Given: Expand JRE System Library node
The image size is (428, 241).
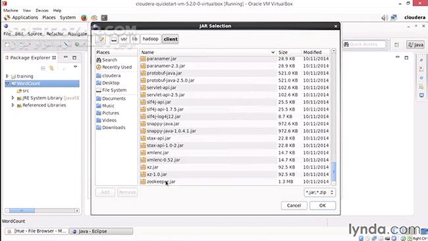Looking at the screenshot, I should click(13, 97).
